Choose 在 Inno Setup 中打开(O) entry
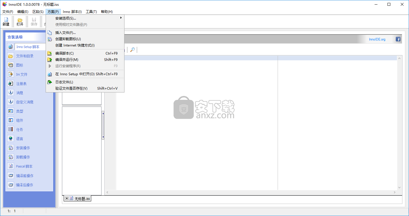This screenshot has width=409, height=216. click(85, 74)
